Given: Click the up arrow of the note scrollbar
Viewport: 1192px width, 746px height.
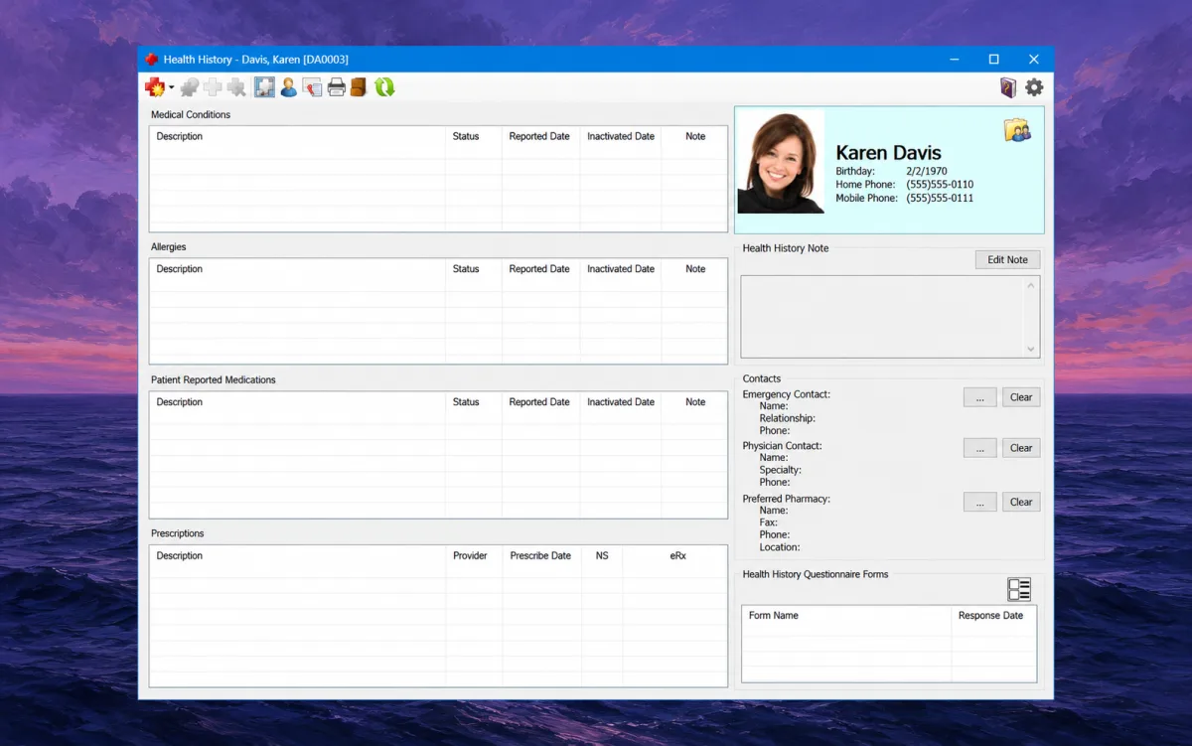Looking at the screenshot, I should 1031,286.
